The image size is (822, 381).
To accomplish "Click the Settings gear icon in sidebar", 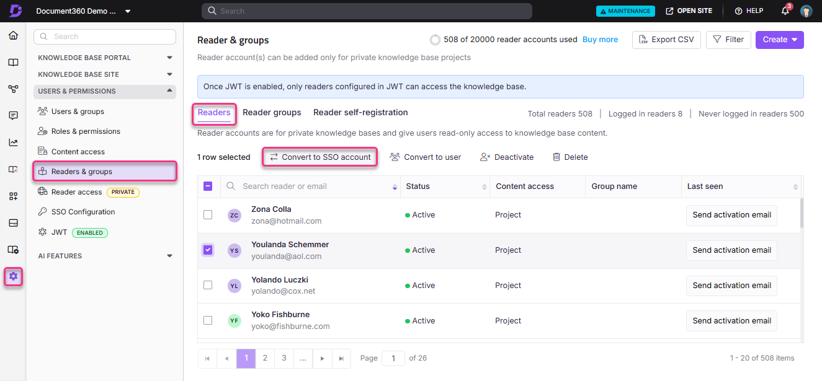I will 13,277.
